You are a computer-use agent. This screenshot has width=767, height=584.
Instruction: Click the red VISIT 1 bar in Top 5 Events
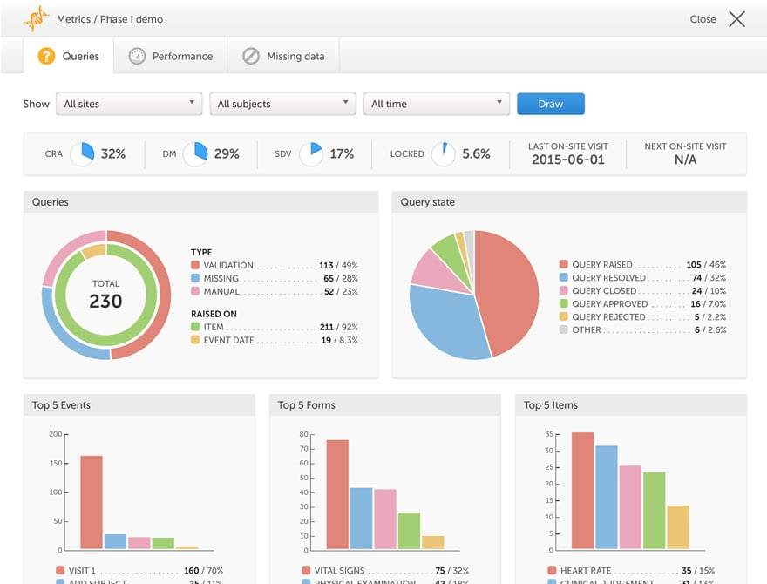coord(92,502)
